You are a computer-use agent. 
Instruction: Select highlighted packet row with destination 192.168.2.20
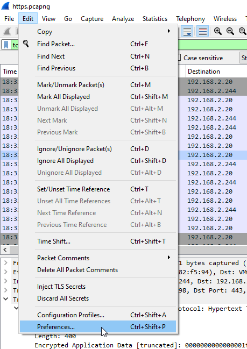click(213, 155)
